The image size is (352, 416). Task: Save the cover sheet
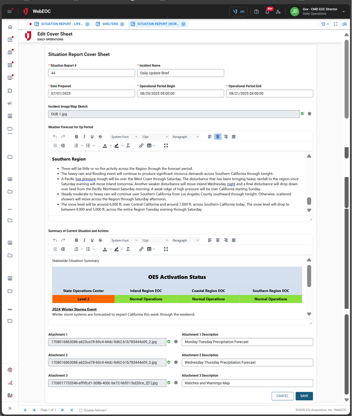pos(304,396)
